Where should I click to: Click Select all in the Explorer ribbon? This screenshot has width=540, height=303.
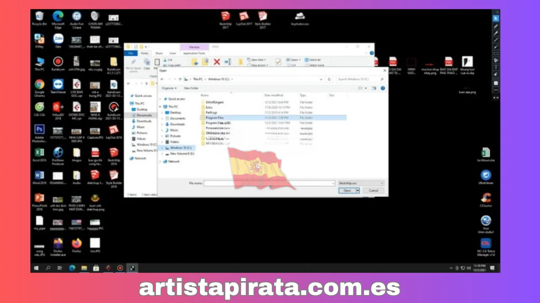(x=313, y=60)
